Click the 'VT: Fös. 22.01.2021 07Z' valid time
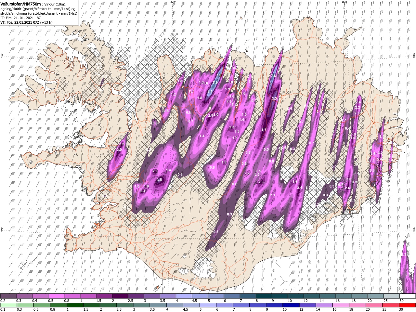The image size is (416, 312). coord(20,22)
